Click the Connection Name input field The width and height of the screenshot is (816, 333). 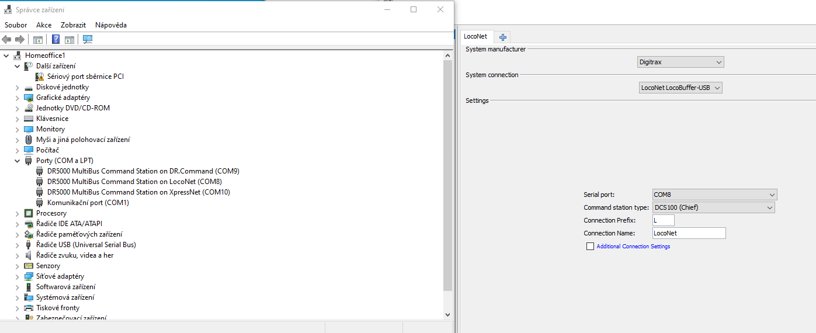689,233
